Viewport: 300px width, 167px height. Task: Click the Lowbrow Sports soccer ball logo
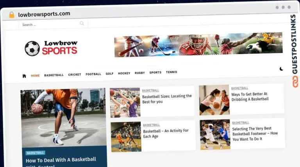pos(32,48)
